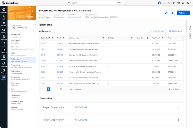Go to the next page arrow

click(x=52, y=89)
